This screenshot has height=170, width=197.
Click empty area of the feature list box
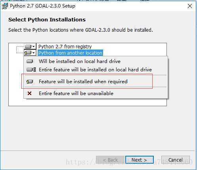coord(87,102)
